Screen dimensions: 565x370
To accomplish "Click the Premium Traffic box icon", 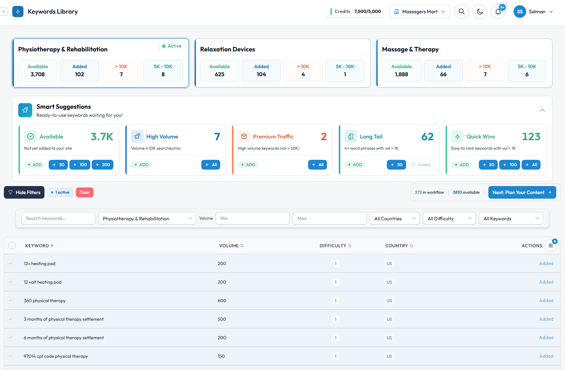I will (244, 136).
